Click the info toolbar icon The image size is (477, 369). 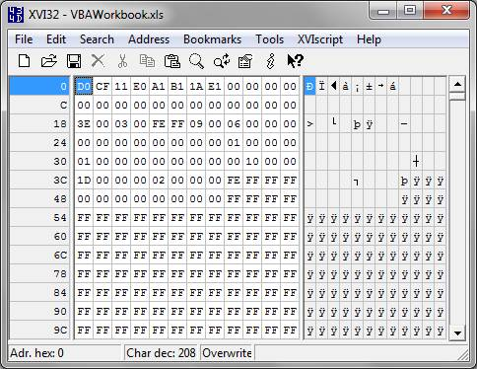pyautogui.click(x=271, y=61)
